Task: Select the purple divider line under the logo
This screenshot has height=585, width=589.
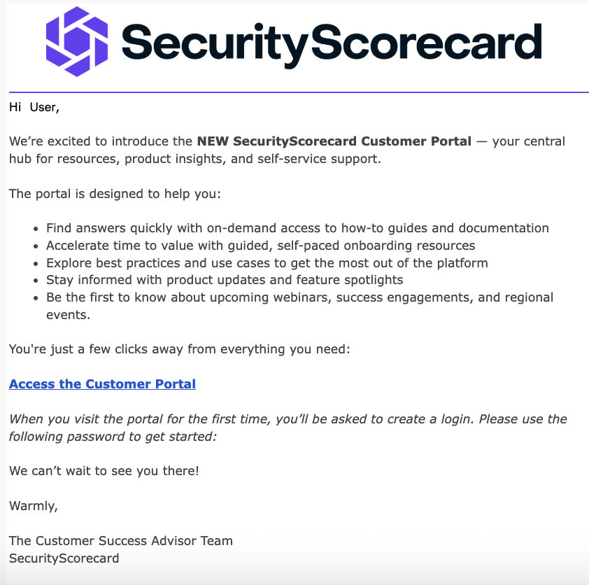Action: (x=299, y=92)
